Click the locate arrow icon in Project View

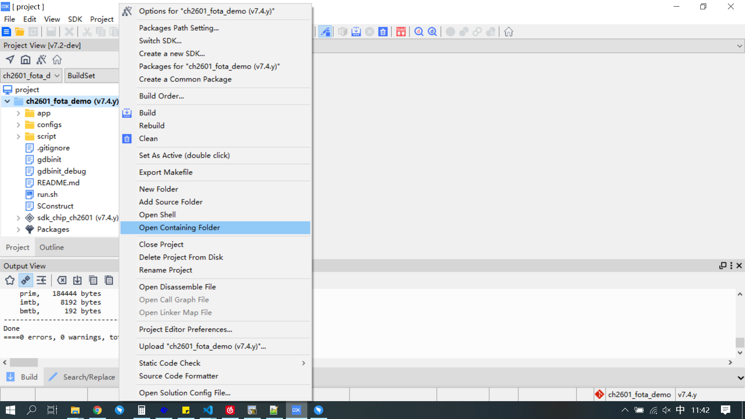[10, 60]
